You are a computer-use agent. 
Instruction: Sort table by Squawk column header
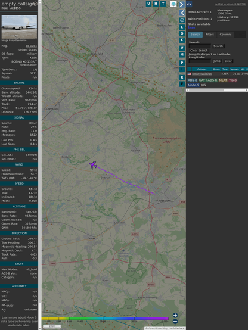point(234,69)
